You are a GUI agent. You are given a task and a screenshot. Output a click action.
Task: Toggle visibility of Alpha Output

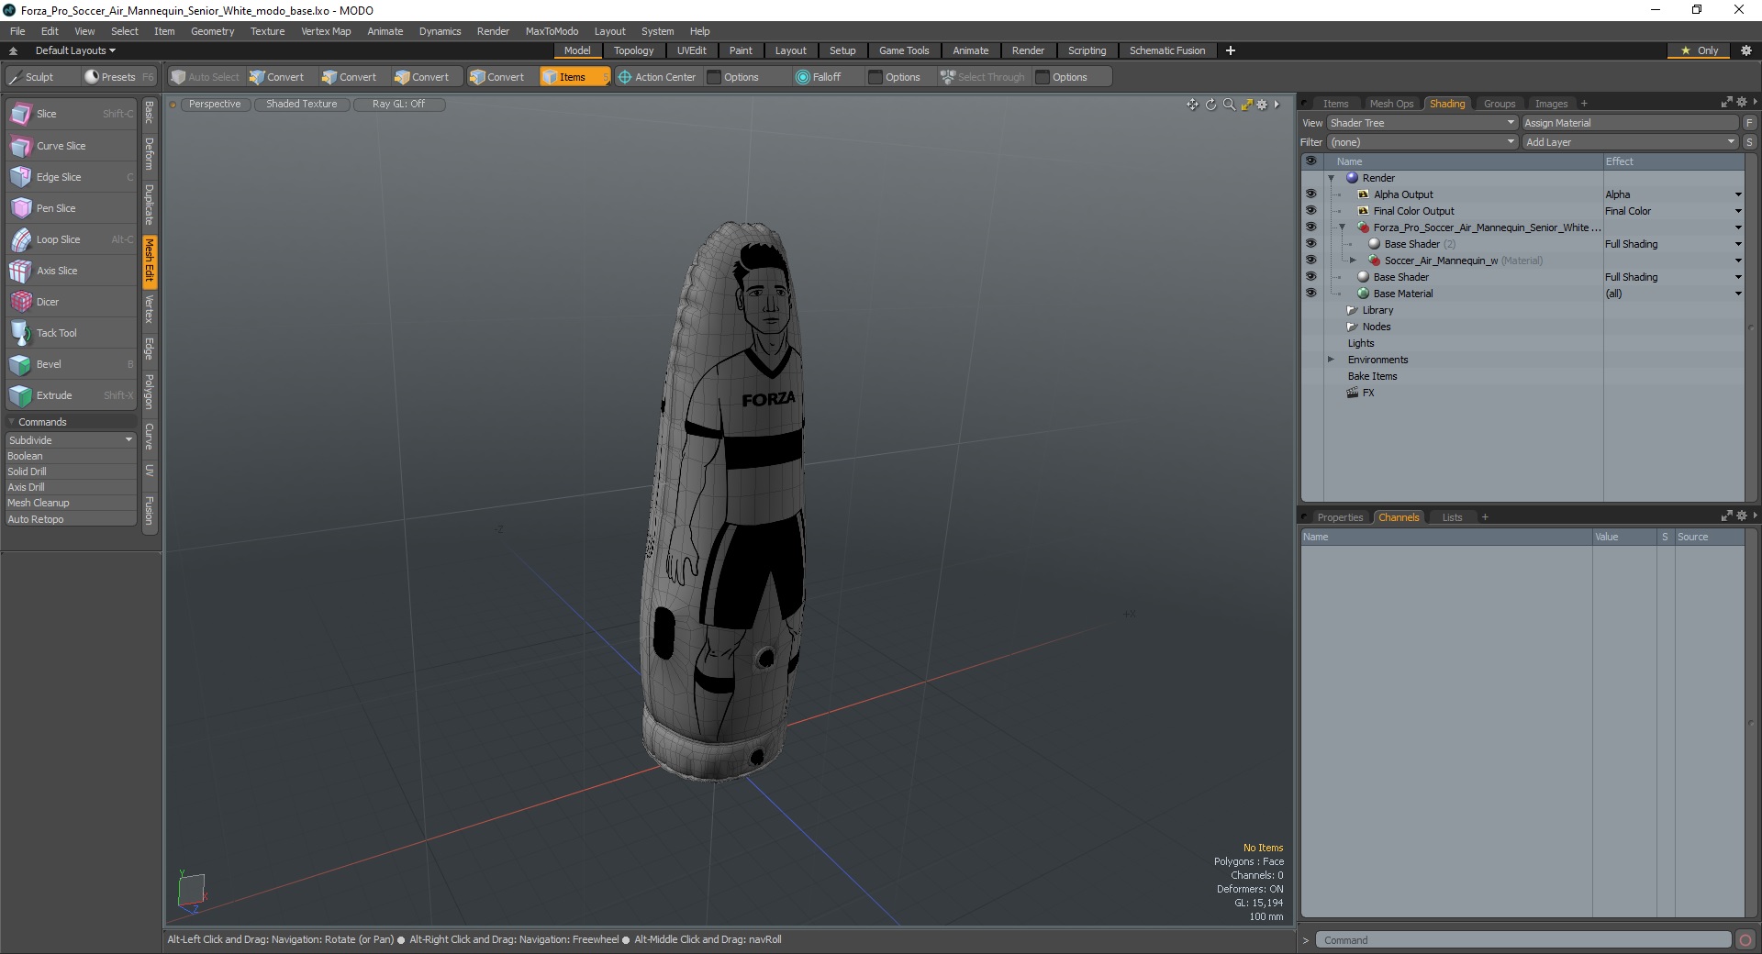[x=1310, y=194]
